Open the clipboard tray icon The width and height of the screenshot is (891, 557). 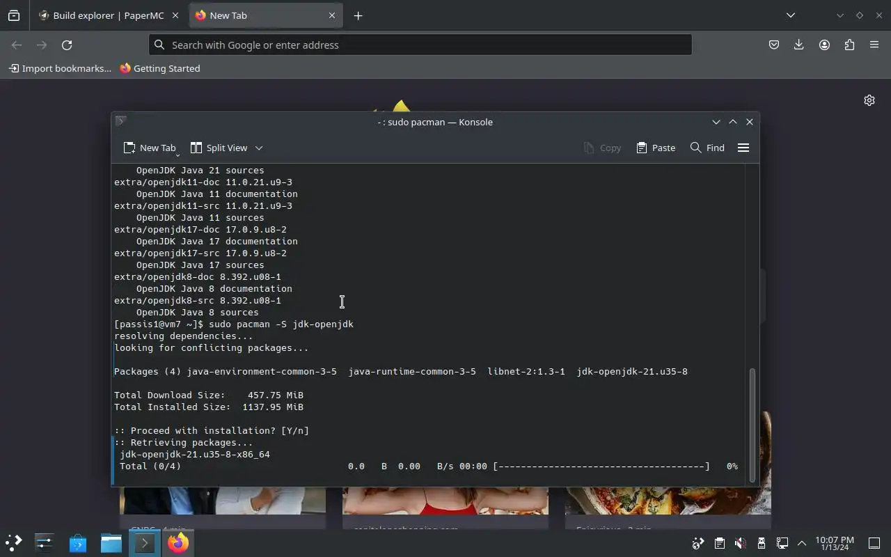[719, 543]
